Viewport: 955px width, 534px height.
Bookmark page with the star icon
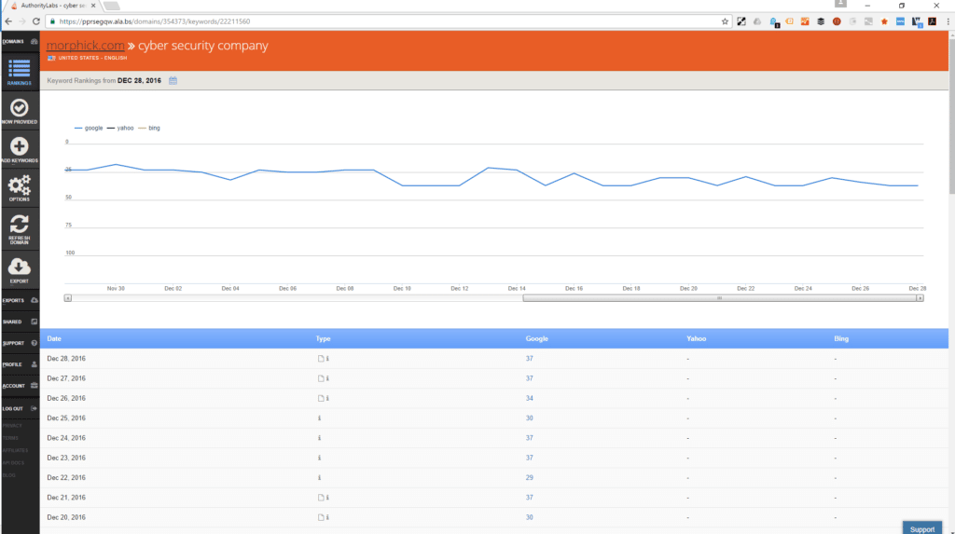(x=725, y=21)
